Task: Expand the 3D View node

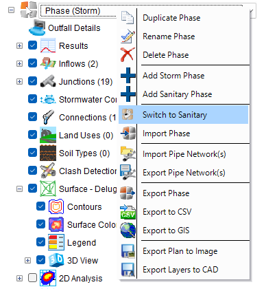Action: [27, 260]
